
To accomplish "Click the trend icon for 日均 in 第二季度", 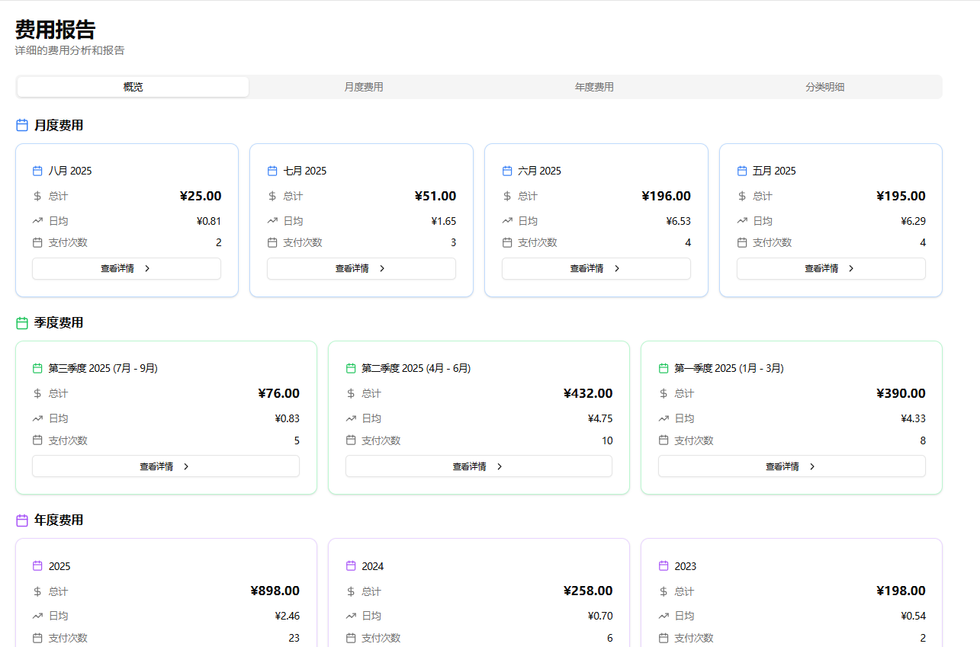I will 351,418.
